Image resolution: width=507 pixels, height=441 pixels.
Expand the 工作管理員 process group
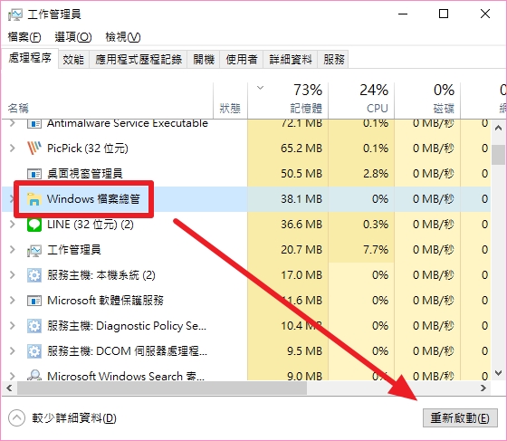pyautogui.click(x=13, y=250)
